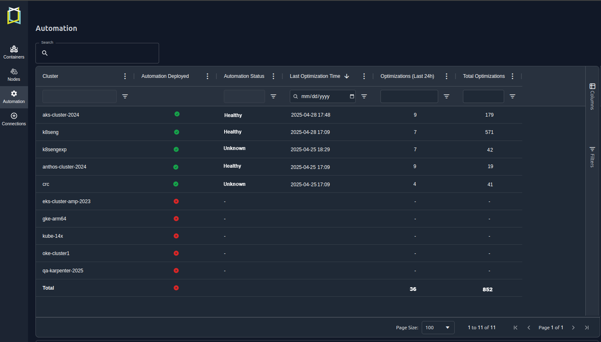Open the calendar picker for Last Optimization Time filter
The image size is (601, 342).
(x=351, y=96)
